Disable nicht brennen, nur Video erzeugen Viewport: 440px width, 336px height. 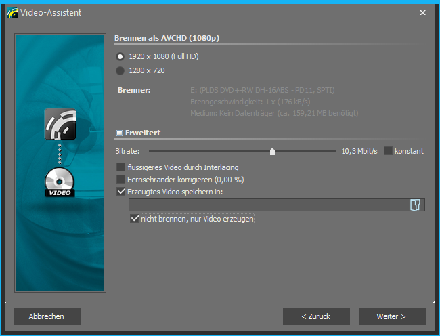[x=135, y=219]
